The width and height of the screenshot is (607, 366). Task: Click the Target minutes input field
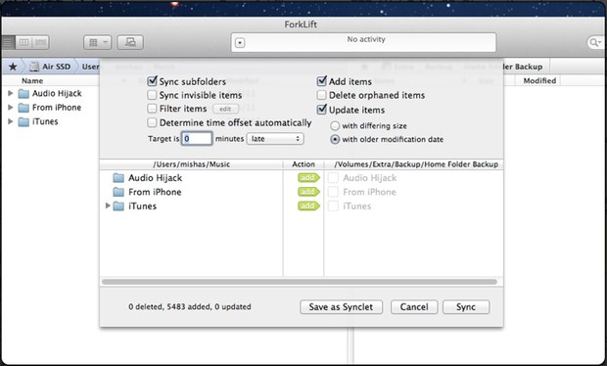(x=197, y=139)
